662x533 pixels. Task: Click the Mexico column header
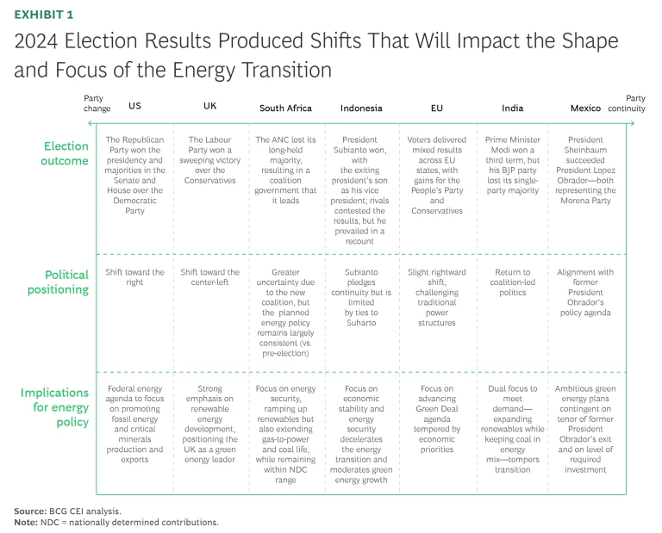(x=586, y=108)
